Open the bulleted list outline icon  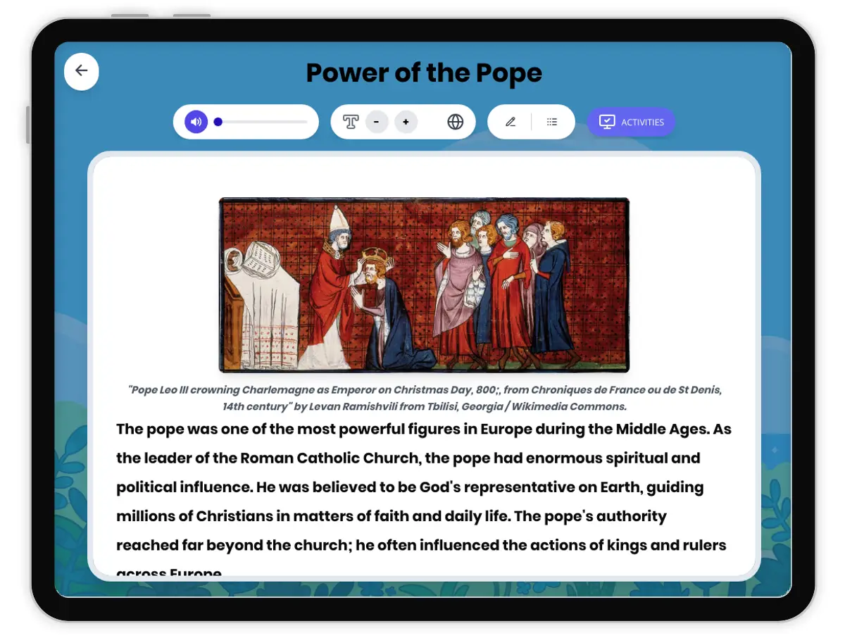point(552,122)
